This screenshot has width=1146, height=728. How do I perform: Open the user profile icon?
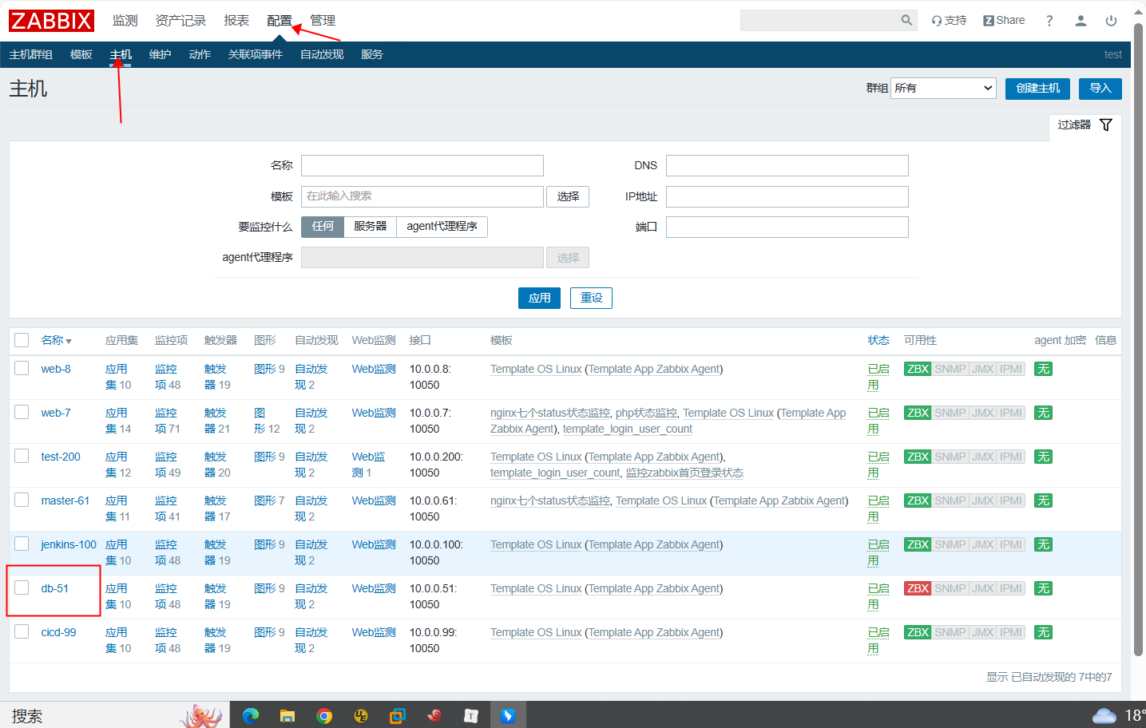point(1081,21)
